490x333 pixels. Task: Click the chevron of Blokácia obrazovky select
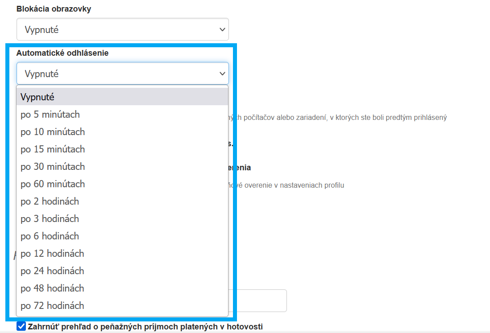pyautogui.click(x=222, y=30)
